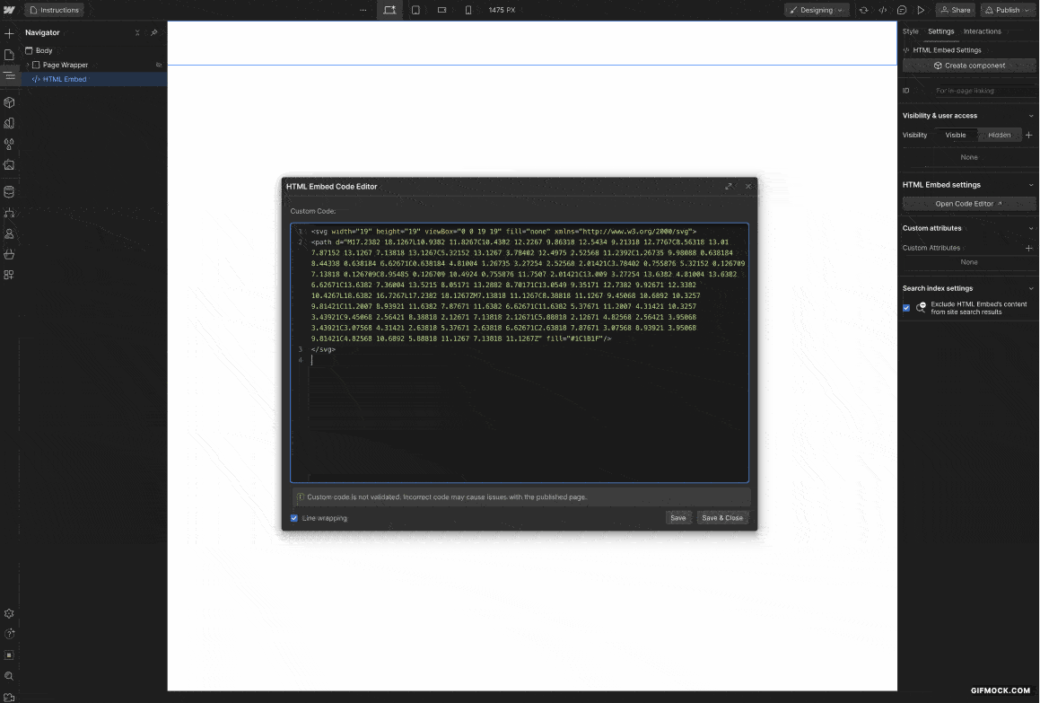Open the more options ellipsis in top bar
Viewport: 1040px width, 703px height.
363,10
